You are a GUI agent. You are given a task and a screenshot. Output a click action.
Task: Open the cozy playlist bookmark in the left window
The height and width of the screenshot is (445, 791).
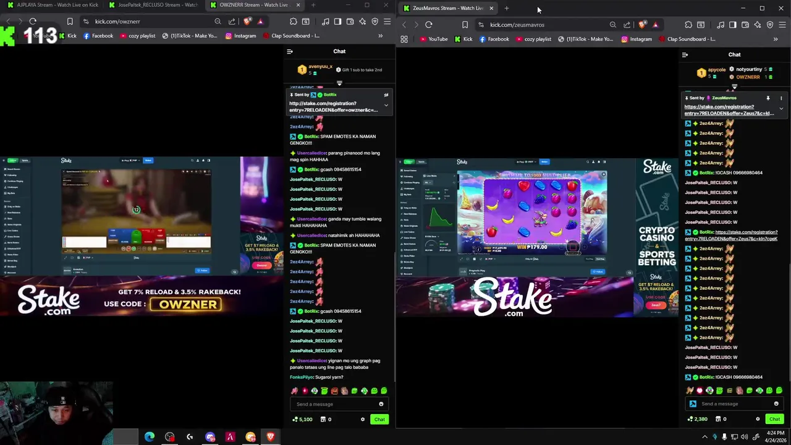137,36
